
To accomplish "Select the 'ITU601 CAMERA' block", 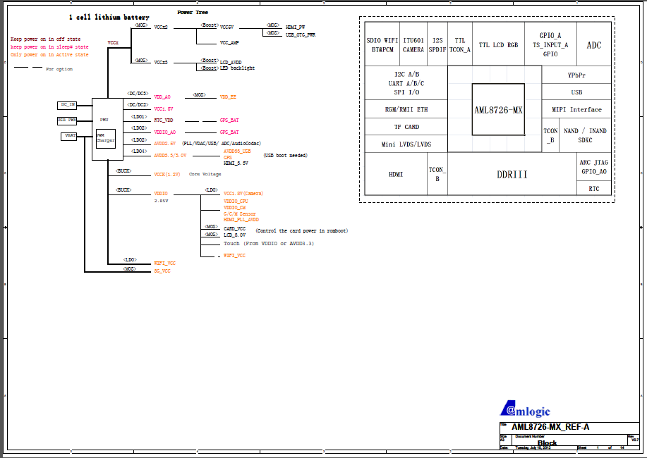I will 413,44.
